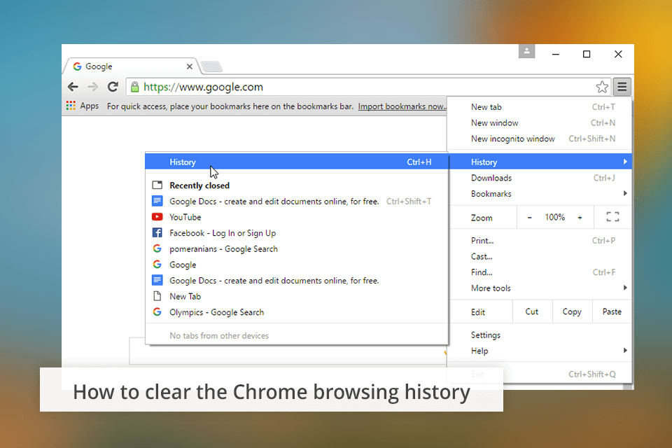Click Google icon next to Olympics search
The width and height of the screenshot is (672, 448).
tap(157, 312)
